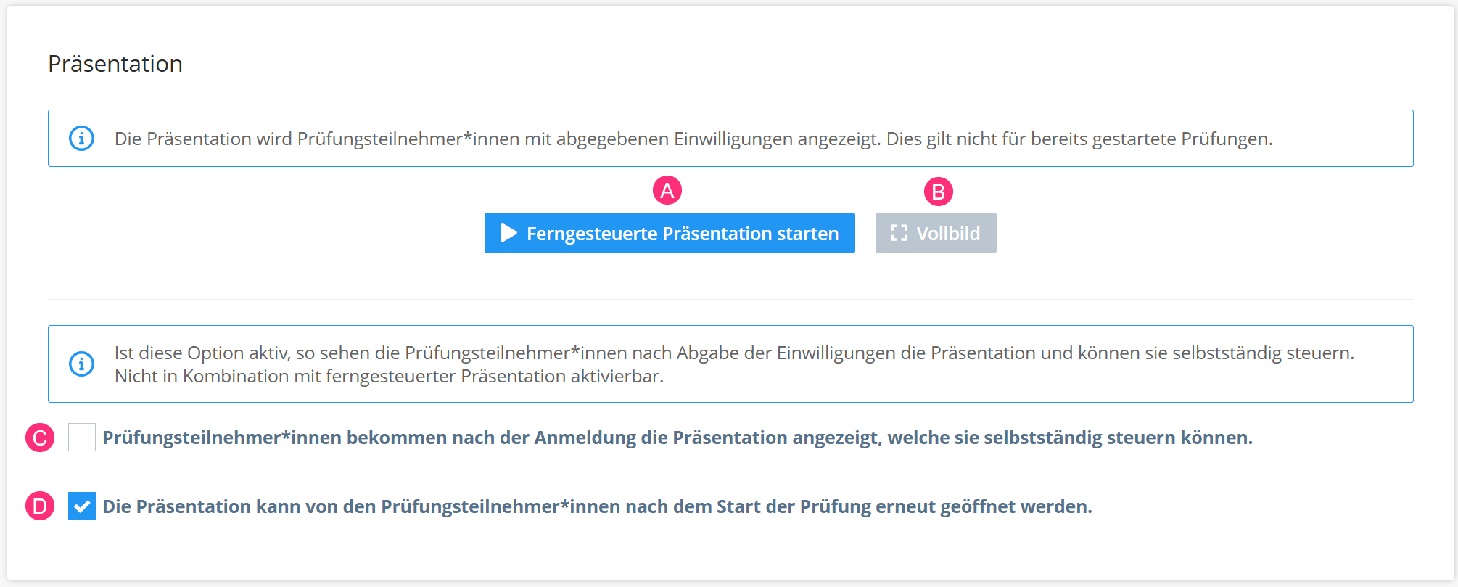Enable the self-controlled presentation checkbox
This screenshot has height=587, width=1458.
point(81,438)
